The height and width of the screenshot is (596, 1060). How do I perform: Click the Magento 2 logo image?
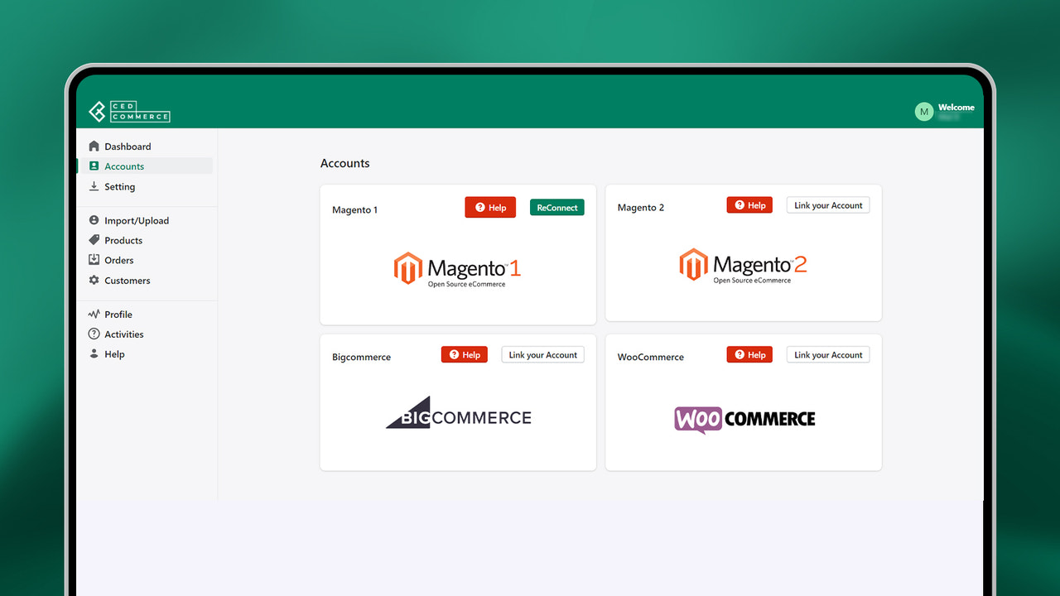[x=743, y=266]
